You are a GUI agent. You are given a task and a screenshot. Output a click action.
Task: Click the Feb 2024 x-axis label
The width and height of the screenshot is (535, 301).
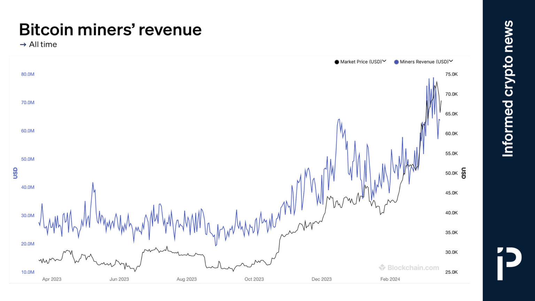pos(390,279)
